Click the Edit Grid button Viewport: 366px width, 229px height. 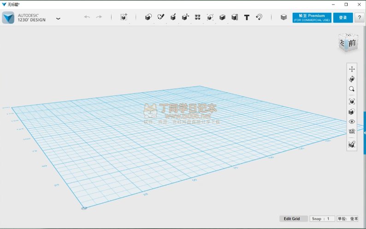click(x=292, y=219)
